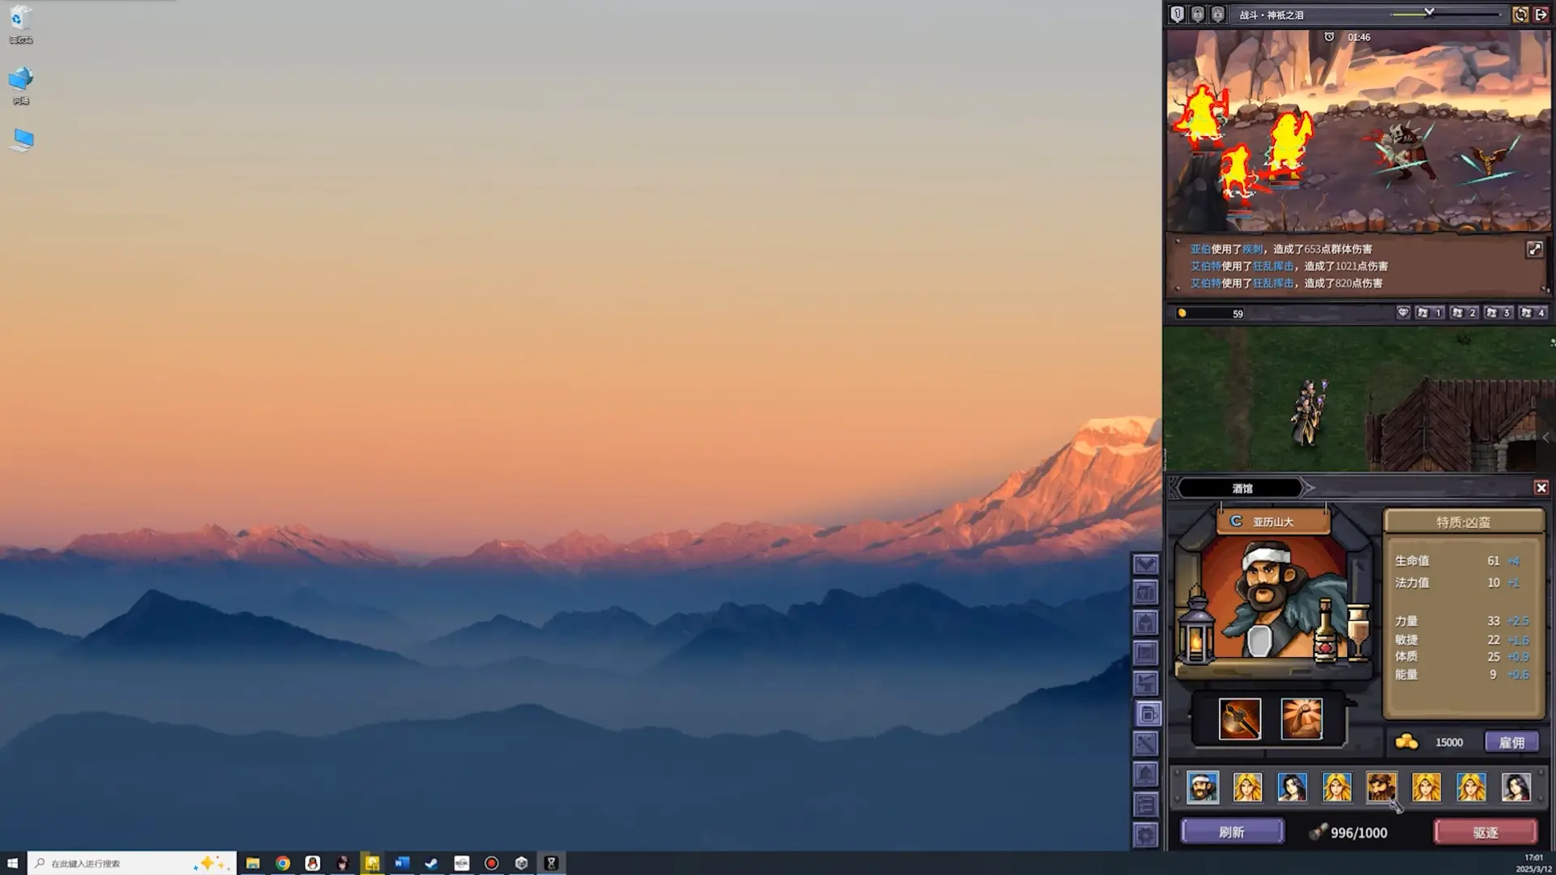The width and height of the screenshot is (1556, 875).
Task: Select the anvil forge icon in sidebar
Action: point(1145,683)
